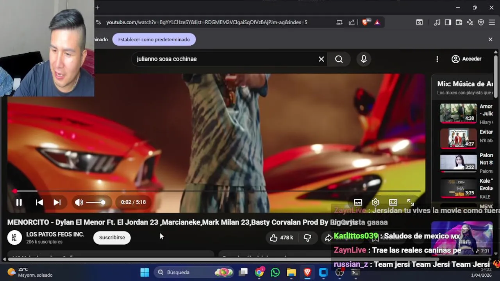Screen dimensions: 500x281
Task: Click the browser address bar URL
Action: pyautogui.click(x=207, y=22)
